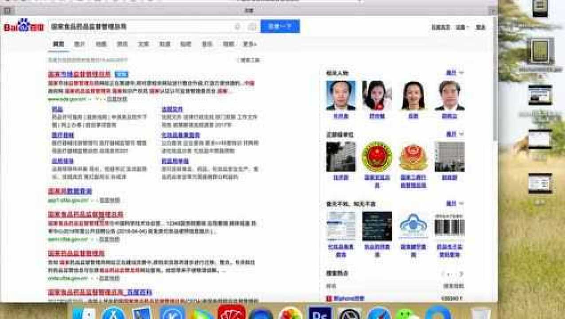
Task: Open Safari from the Dock
Action: [379, 314]
